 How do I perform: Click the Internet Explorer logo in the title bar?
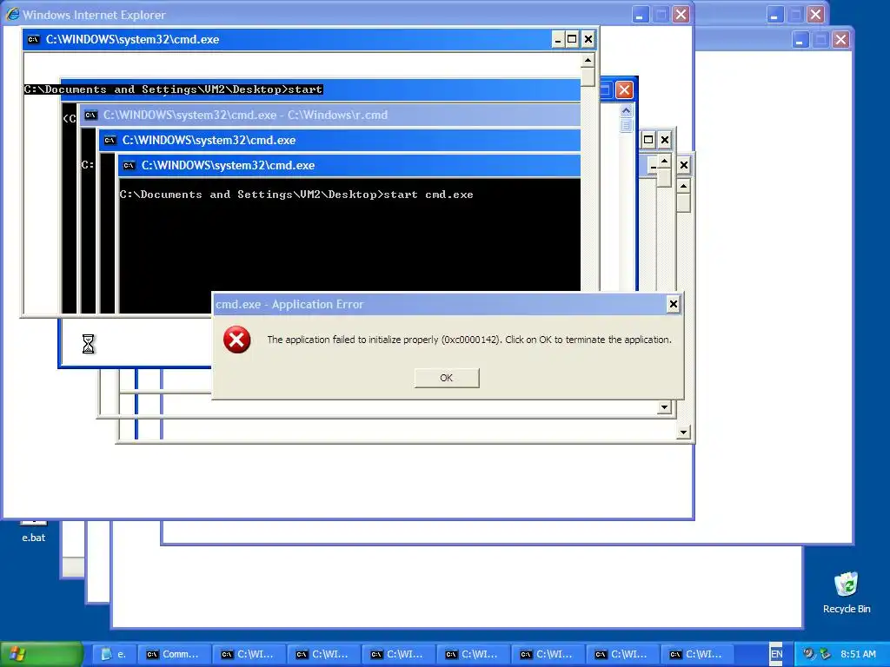point(12,14)
